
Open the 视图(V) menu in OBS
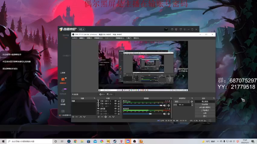point(89,38)
